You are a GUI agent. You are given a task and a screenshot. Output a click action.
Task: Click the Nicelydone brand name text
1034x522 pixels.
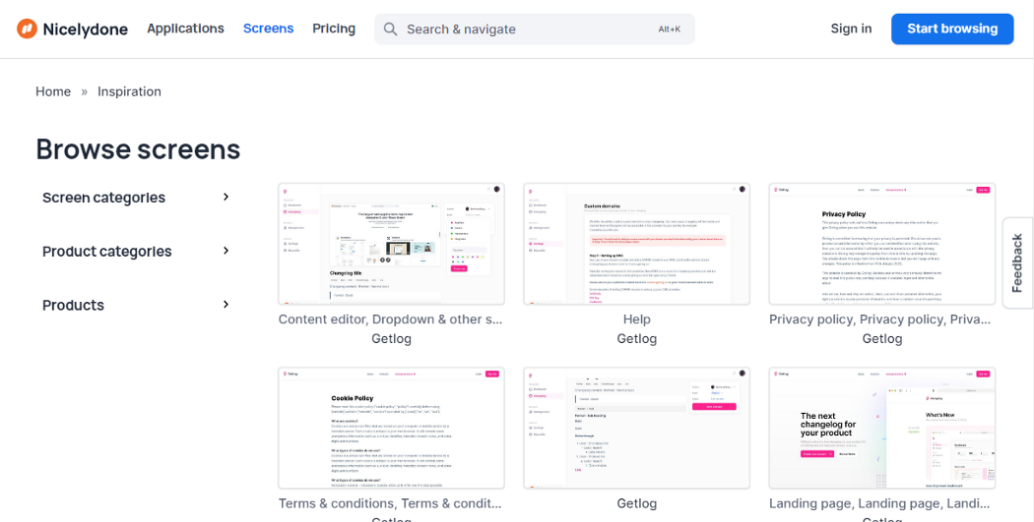point(85,29)
